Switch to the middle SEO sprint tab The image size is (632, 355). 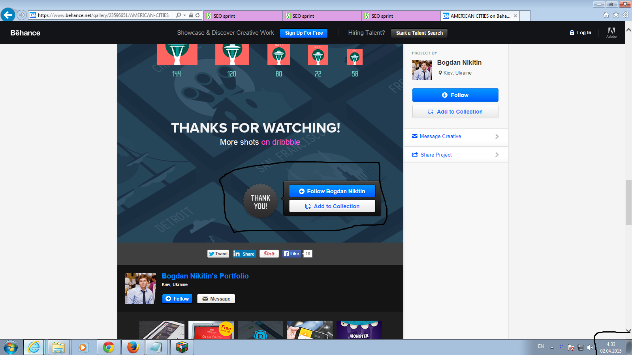pyautogui.click(x=322, y=16)
